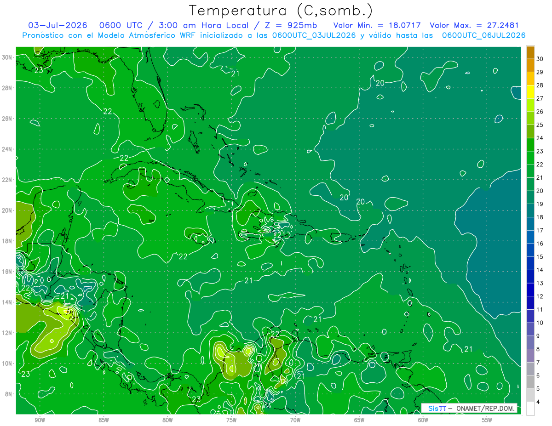The image size is (552, 426).
Task: Click the SisPI ONAMET/REP.DOM. logo box
Action: [x=469, y=408]
